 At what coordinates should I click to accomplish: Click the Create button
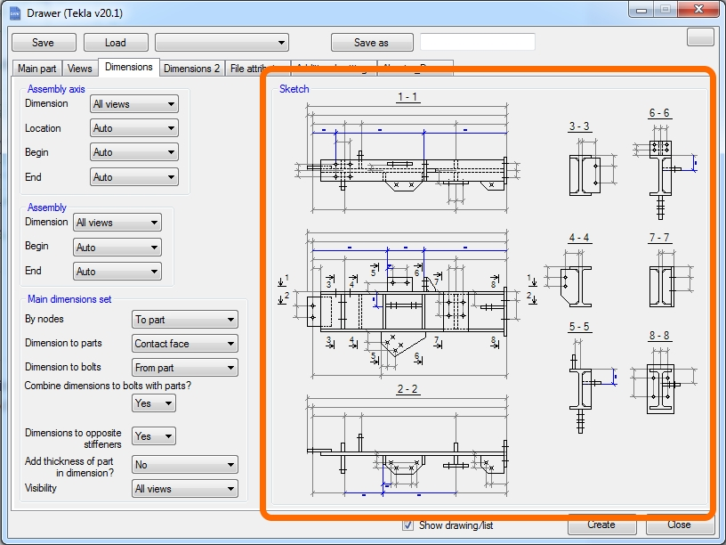601,525
